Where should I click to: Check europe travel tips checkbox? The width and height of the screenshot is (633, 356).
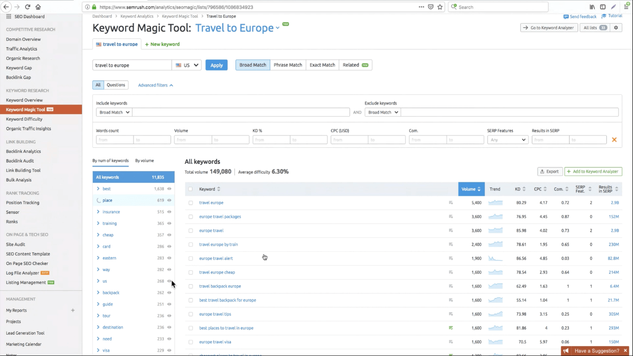(190, 314)
